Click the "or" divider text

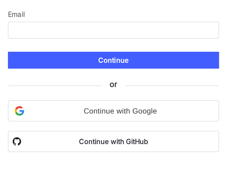point(113,84)
